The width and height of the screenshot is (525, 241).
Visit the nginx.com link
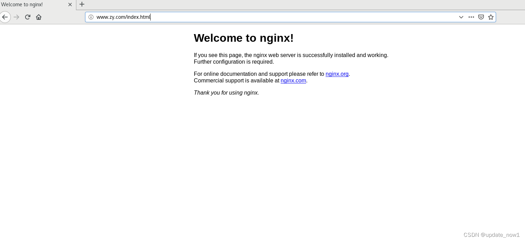293,80
